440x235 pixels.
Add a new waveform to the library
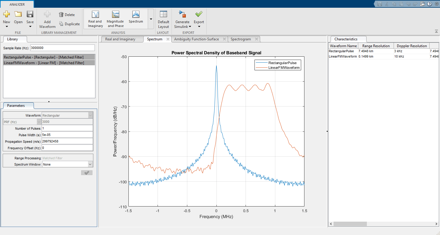pos(47,19)
